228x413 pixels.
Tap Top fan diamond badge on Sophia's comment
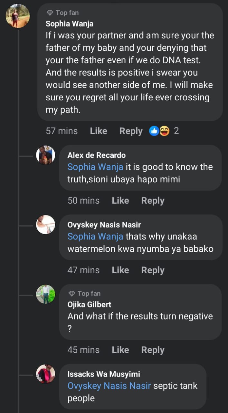point(50,13)
